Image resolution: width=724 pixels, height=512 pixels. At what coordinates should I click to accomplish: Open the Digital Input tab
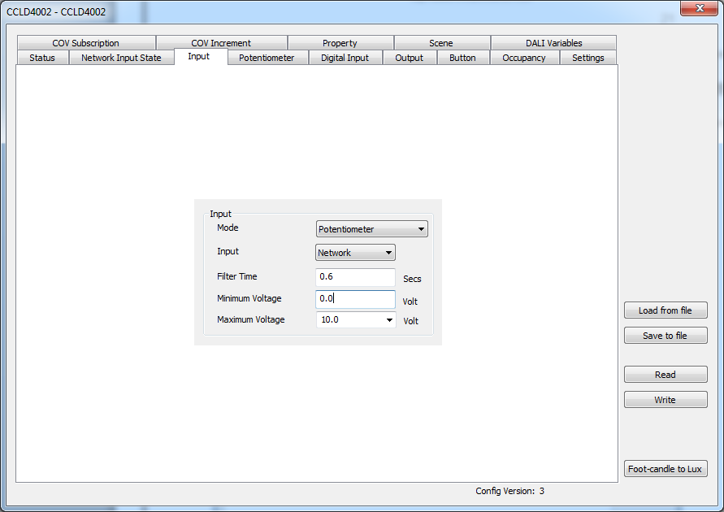pos(345,58)
